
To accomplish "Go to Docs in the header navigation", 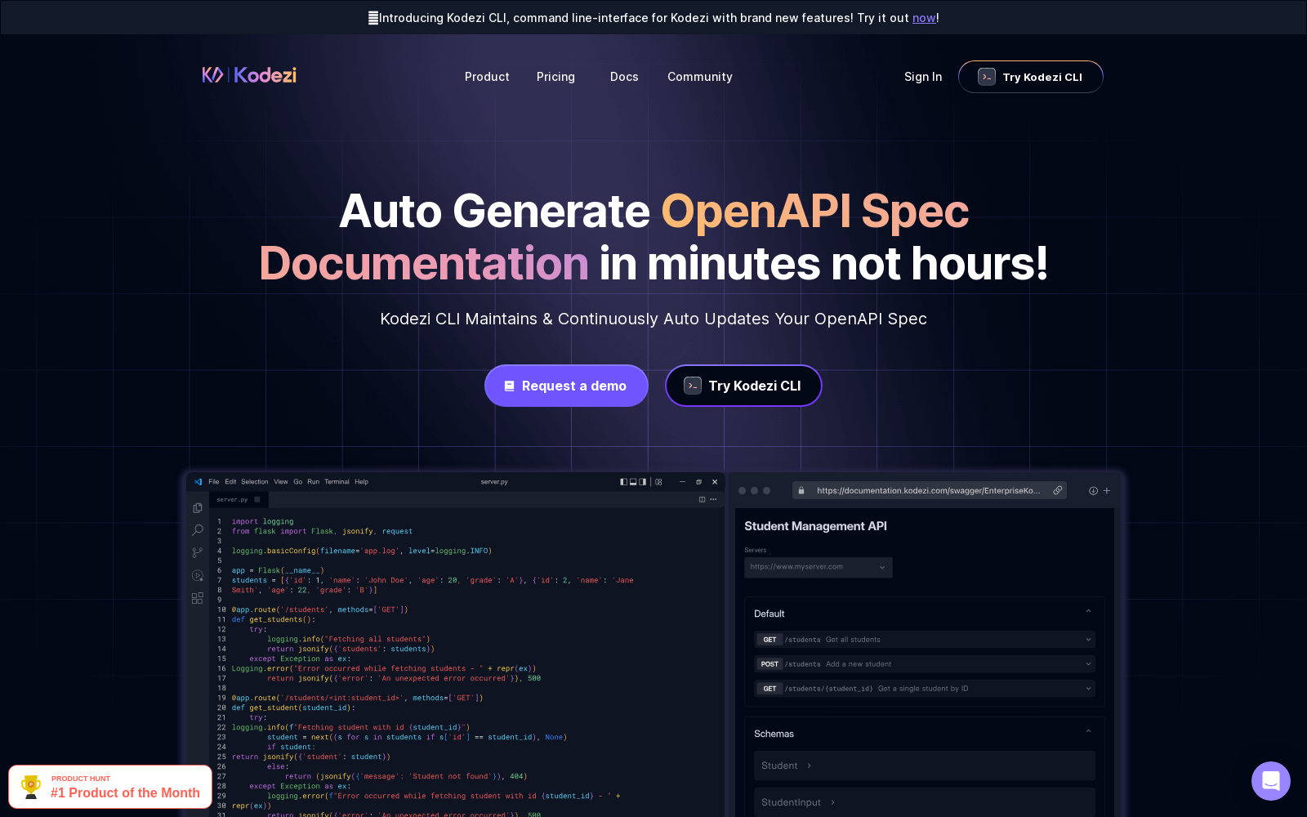I will tap(624, 77).
